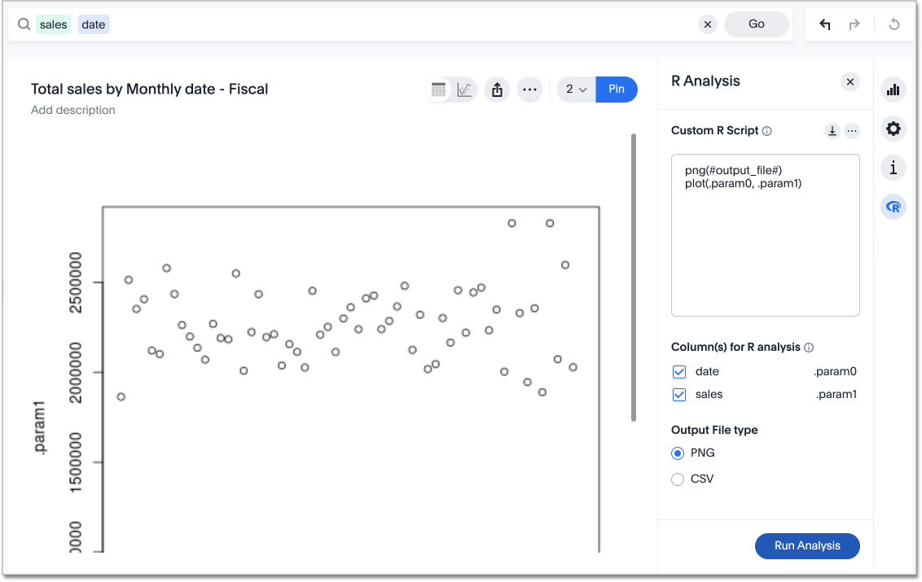Uncheck the date column for R analysis
This screenshot has height=582, width=922.
[678, 371]
